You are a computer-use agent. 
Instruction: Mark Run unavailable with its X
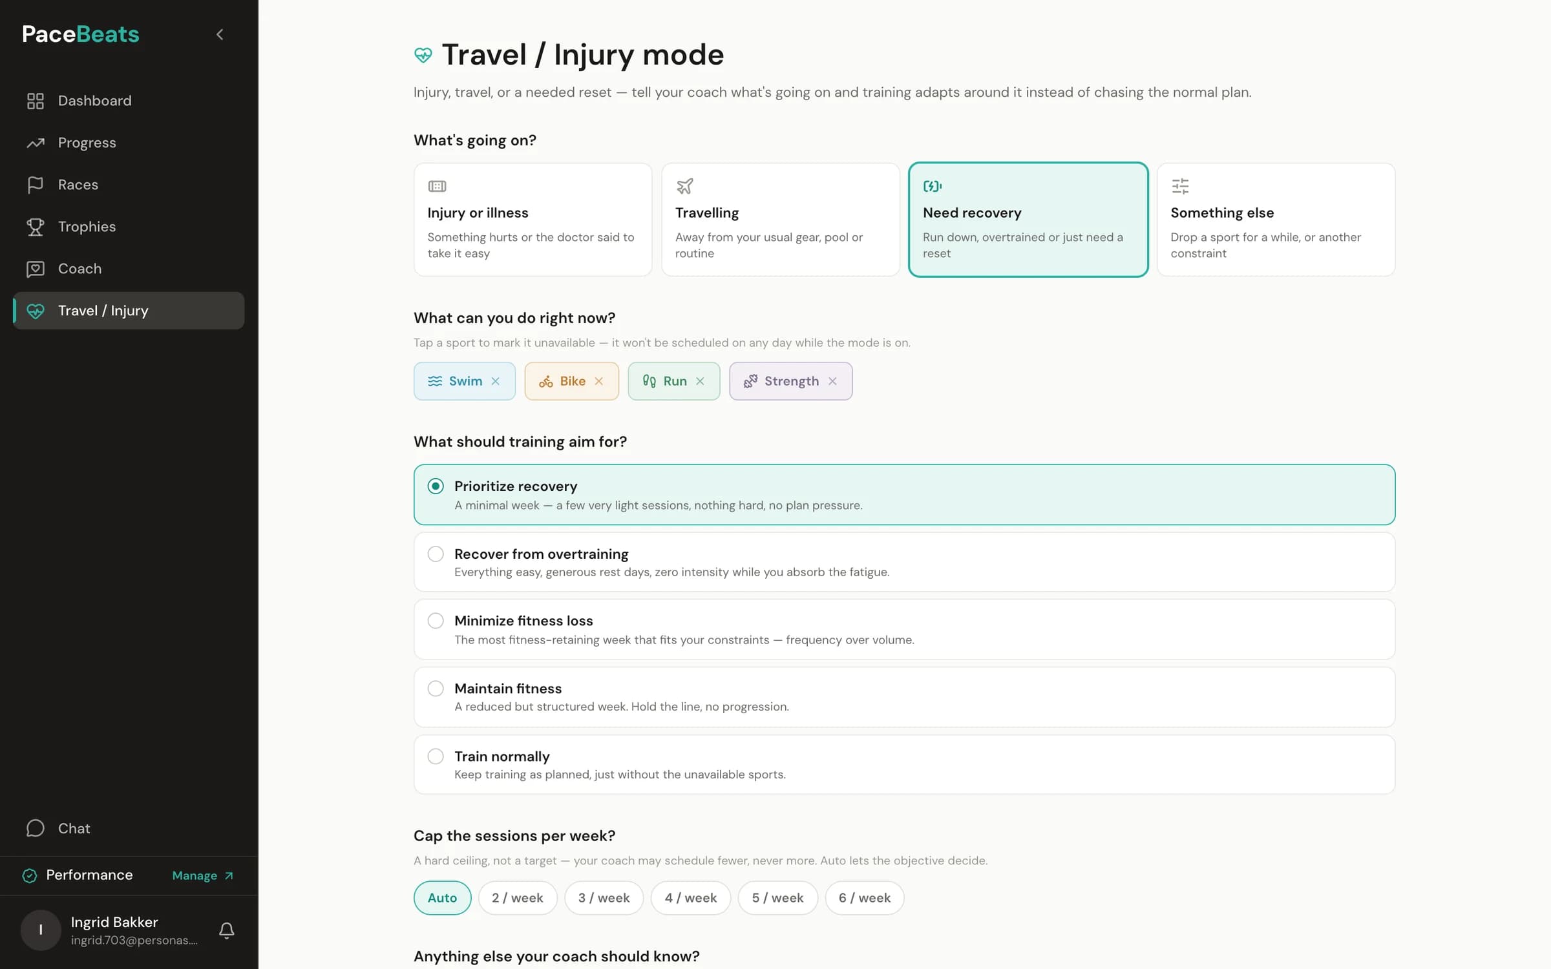[700, 381]
